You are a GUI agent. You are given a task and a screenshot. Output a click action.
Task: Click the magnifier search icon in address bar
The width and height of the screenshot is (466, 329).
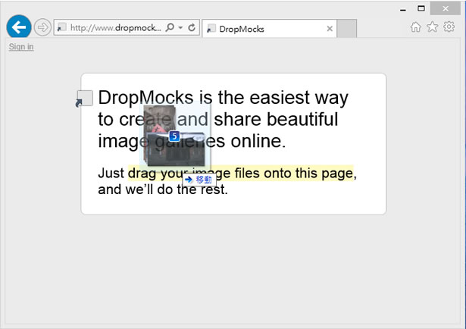(x=170, y=28)
